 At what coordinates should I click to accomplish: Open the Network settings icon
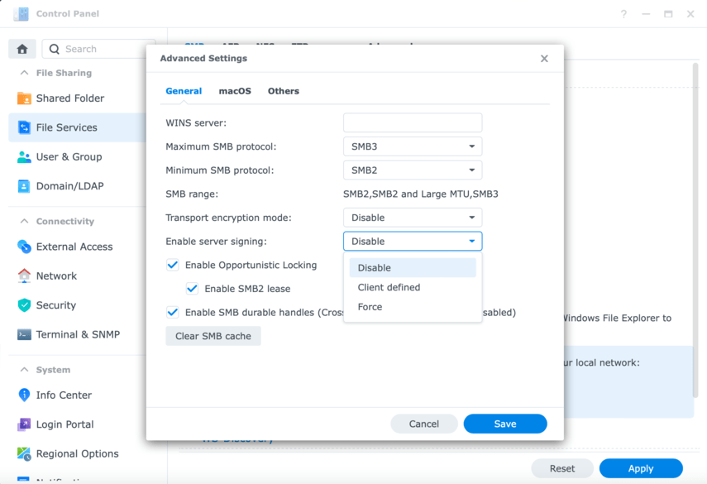pyautogui.click(x=24, y=276)
